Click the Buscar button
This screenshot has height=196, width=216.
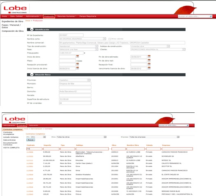30,140
